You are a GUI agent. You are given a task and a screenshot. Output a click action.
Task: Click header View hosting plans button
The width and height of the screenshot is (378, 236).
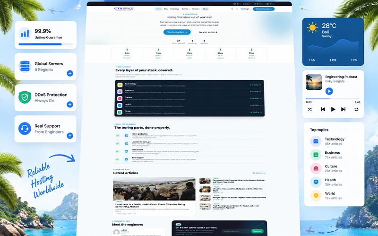[x=264, y=9]
